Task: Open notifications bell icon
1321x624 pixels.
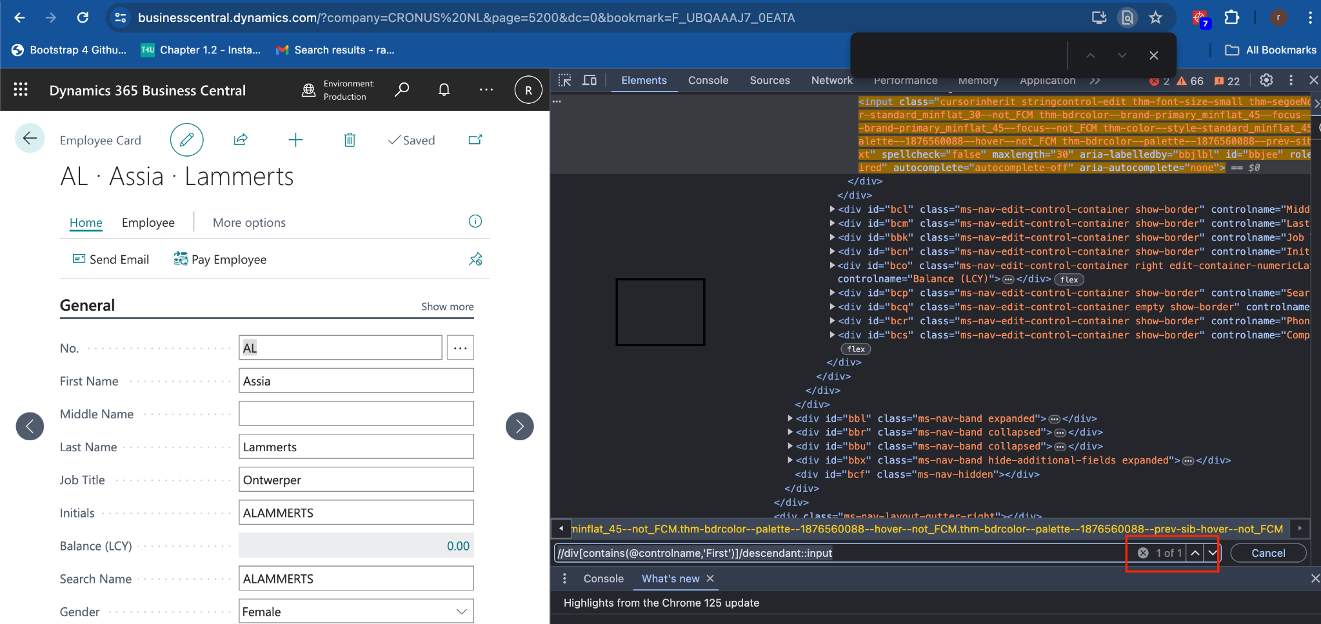Action: [x=444, y=90]
